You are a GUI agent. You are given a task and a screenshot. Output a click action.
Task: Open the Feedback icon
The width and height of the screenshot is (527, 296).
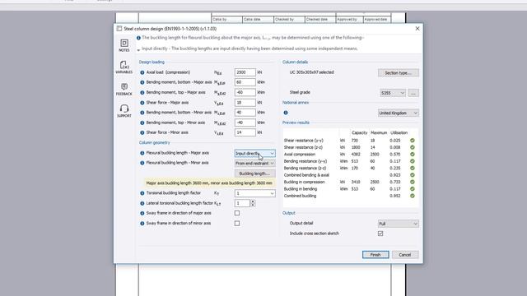[x=124, y=89]
